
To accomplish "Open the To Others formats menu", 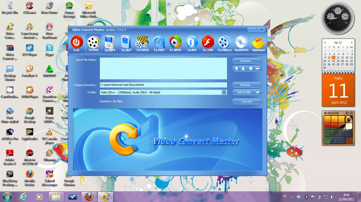I will [224, 43].
